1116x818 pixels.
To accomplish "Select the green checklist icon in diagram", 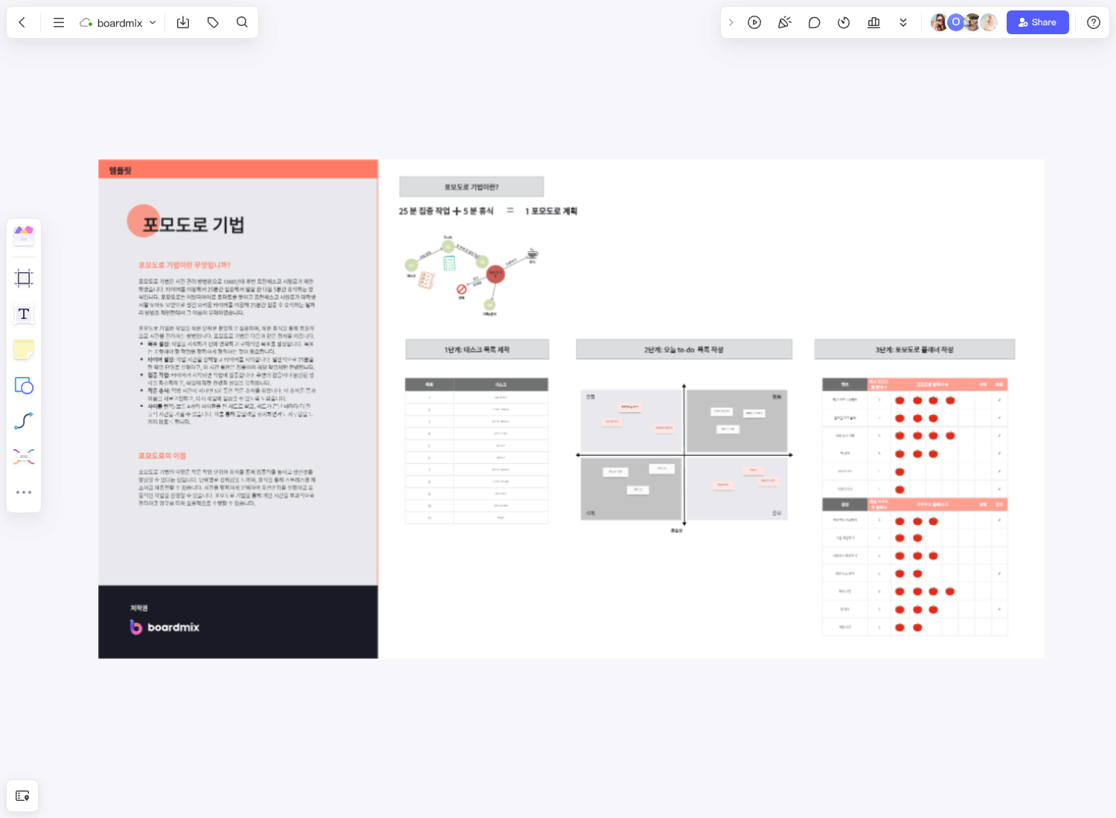I will (449, 263).
